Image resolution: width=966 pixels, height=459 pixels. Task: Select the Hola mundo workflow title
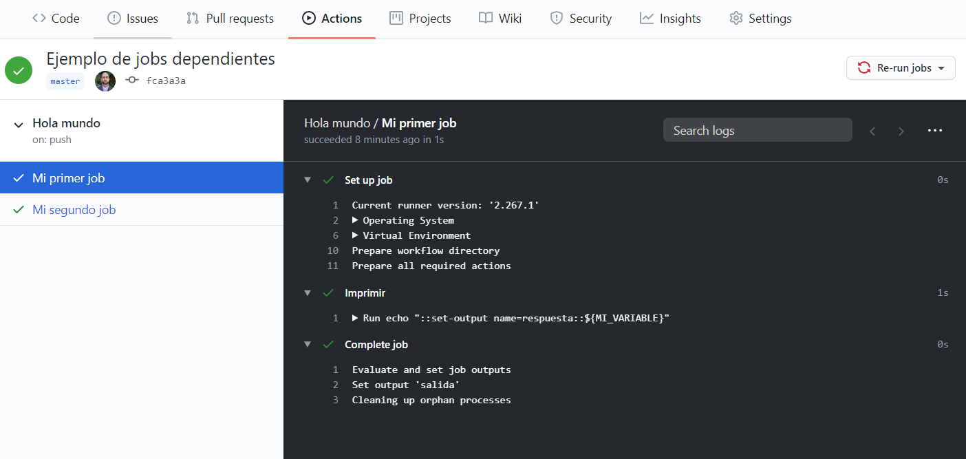(x=66, y=123)
